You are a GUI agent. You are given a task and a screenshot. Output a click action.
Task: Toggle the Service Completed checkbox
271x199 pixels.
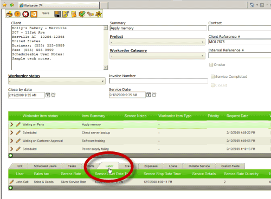212,77
